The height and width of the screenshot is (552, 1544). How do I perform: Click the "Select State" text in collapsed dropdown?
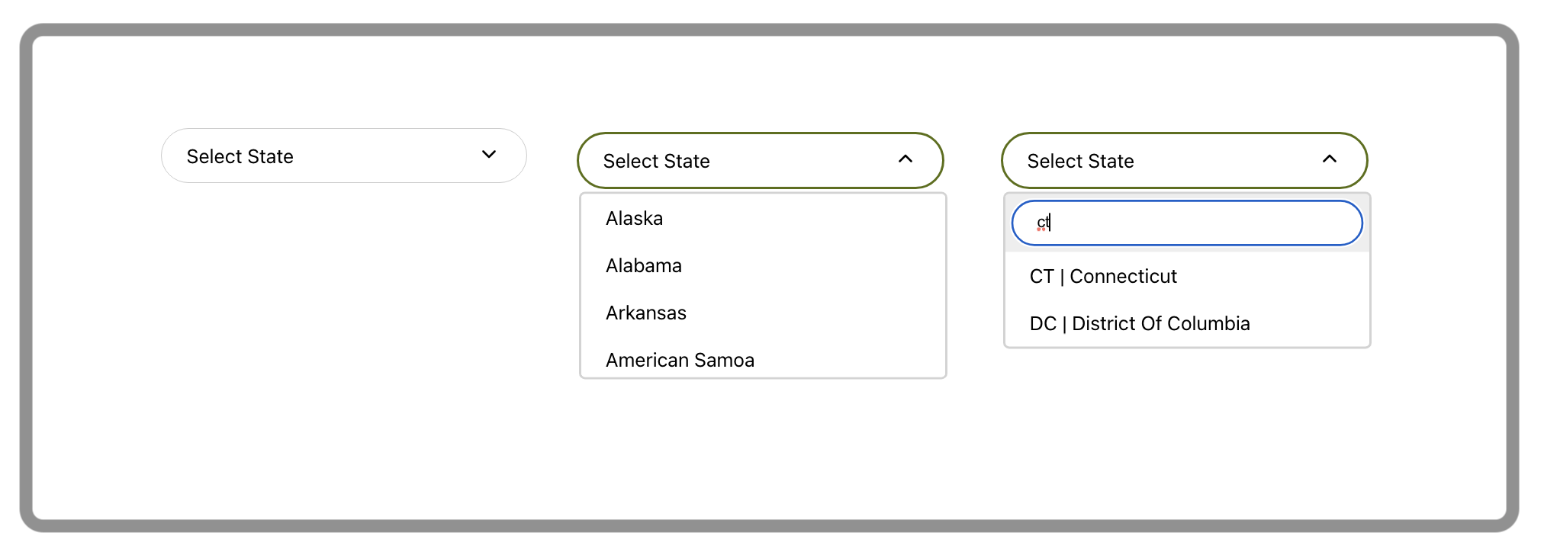click(240, 157)
